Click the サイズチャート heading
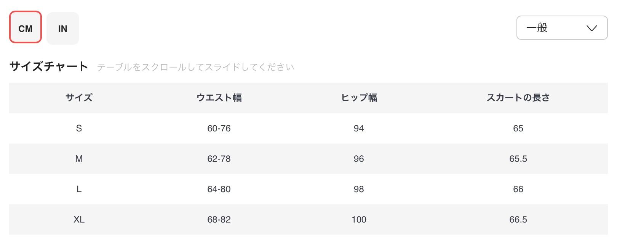This screenshot has width=617, height=240. (49, 66)
